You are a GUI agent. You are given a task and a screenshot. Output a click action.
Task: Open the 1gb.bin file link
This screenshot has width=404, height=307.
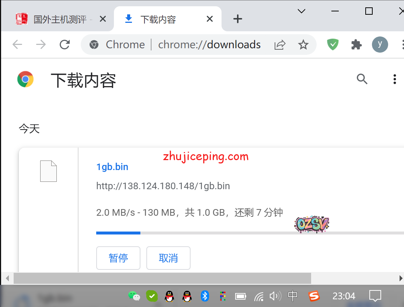coord(112,167)
